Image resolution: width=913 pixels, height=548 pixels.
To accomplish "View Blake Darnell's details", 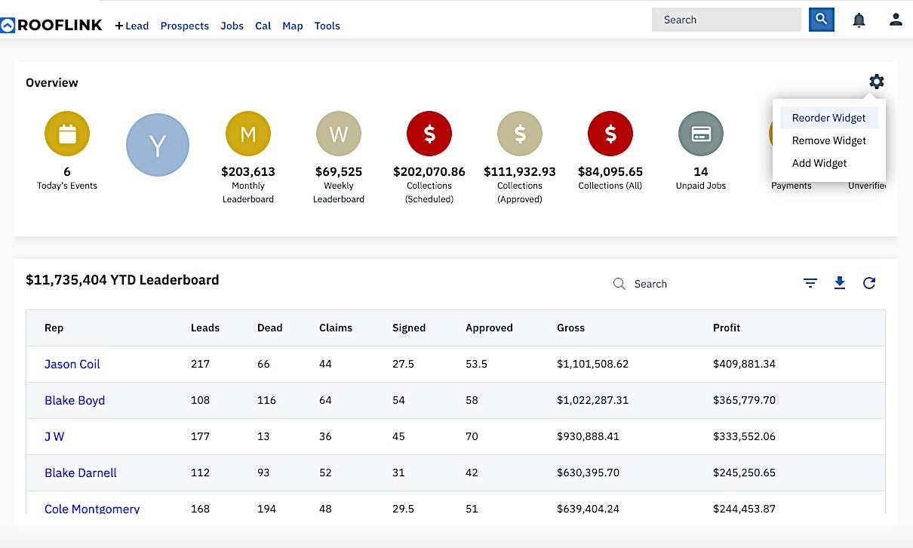I will (x=80, y=473).
